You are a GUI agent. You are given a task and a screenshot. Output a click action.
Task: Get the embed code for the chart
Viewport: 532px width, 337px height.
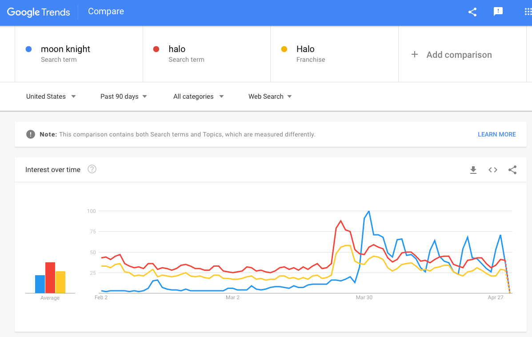tap(492, 170)
